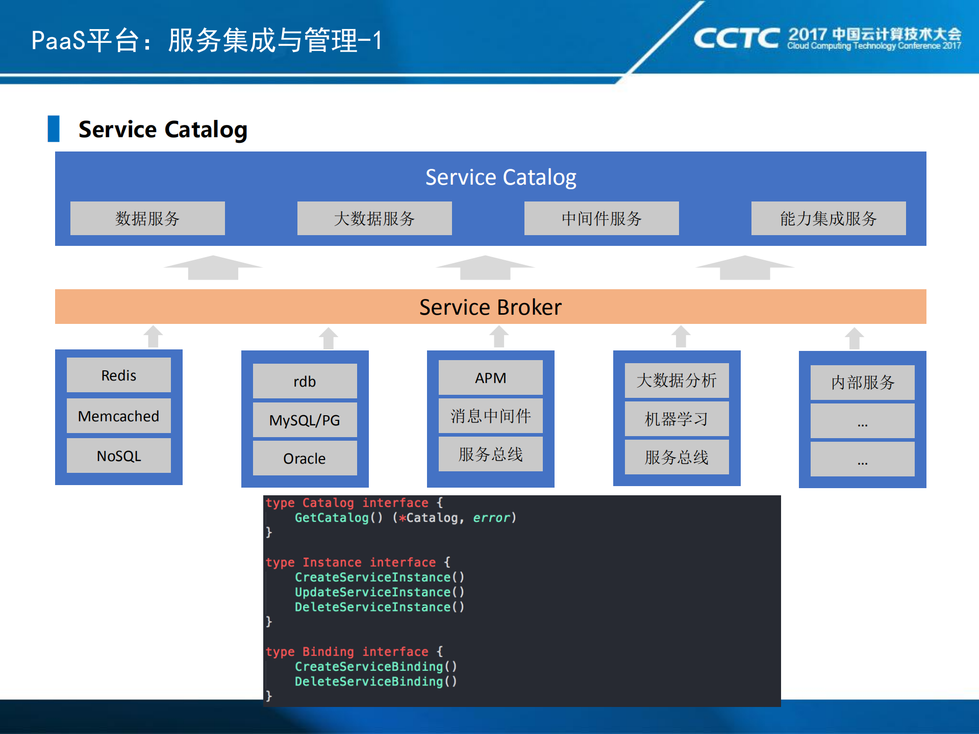The height and width of the screenshot is (734, 979).
Task: Select the APM service block
Action: click(x=490, y=377)
